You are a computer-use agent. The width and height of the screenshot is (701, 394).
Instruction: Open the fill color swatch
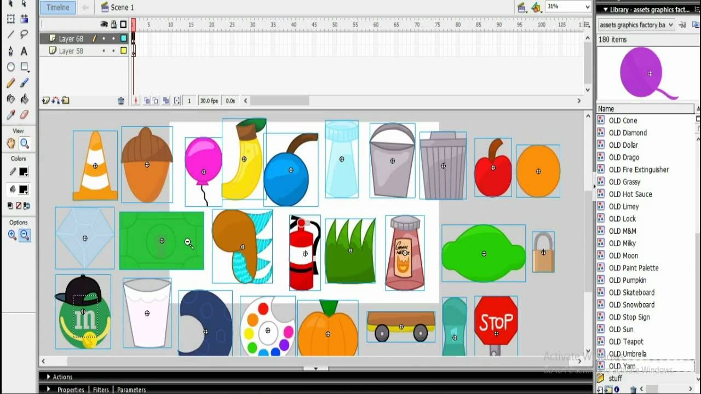[24, 189]
